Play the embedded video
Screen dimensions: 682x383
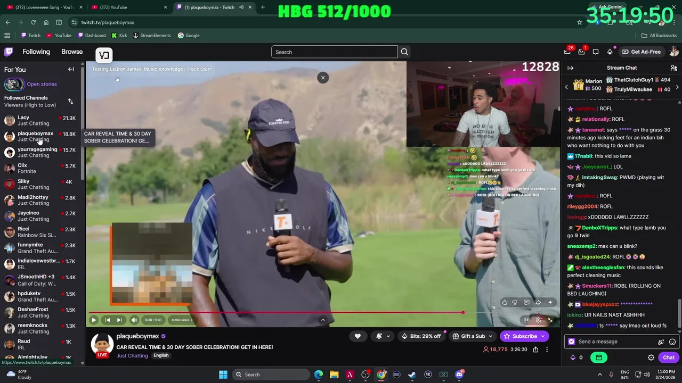[94, 320]
